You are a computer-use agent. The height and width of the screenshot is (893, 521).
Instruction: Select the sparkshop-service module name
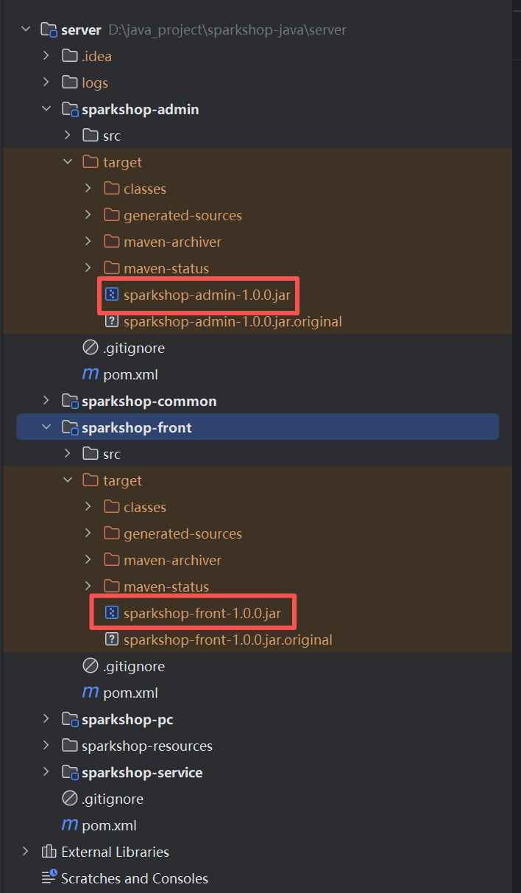[142, 772]
